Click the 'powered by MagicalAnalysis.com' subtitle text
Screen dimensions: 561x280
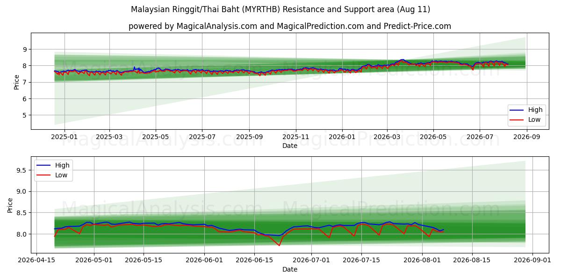[x=290, y=26]
